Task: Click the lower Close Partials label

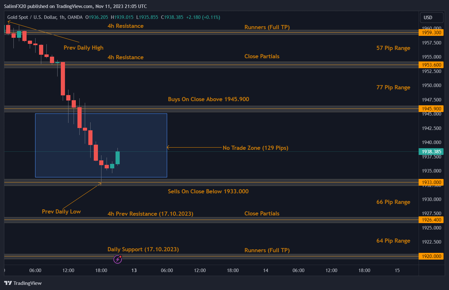Action: pyautogui.click(x=262, y=213)
